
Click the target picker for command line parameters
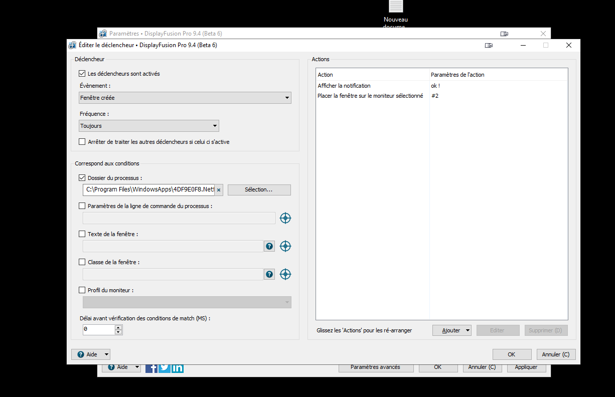(285, 218)
